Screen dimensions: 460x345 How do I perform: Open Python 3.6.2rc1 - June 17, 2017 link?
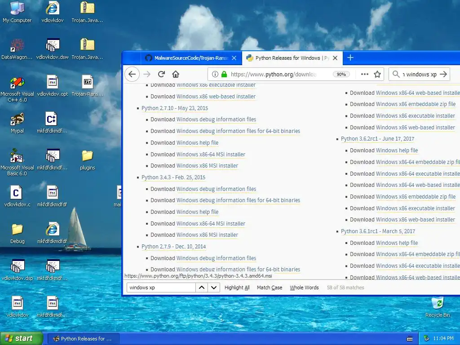[x=377, y=139]
